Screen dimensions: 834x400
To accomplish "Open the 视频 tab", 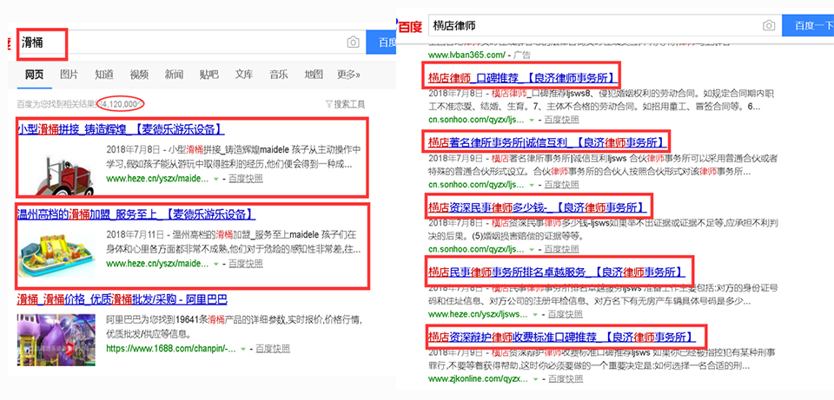I will coord(139,75).
